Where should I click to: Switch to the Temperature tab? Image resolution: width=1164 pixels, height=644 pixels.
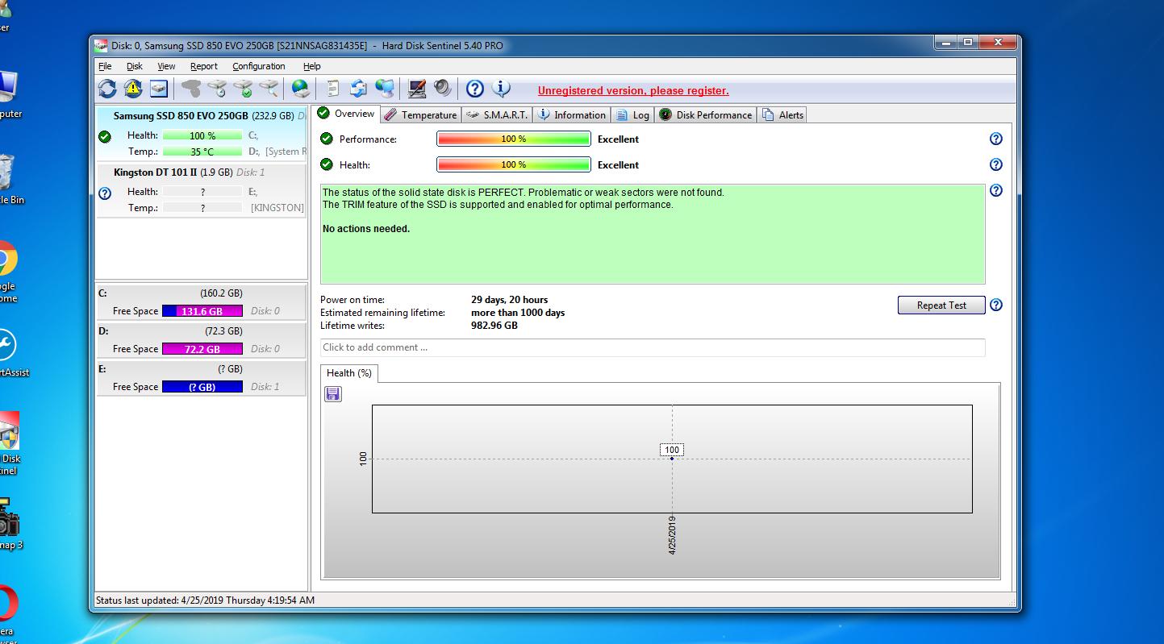click(x=420, y=114)
